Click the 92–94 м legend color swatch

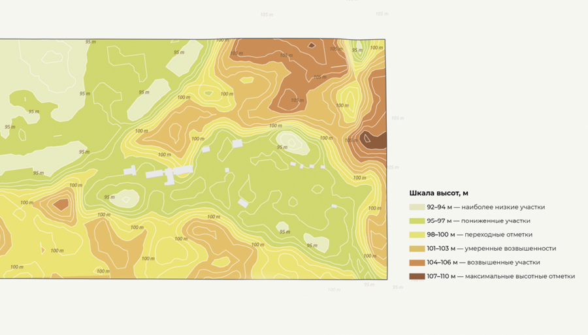click(417, 207)
